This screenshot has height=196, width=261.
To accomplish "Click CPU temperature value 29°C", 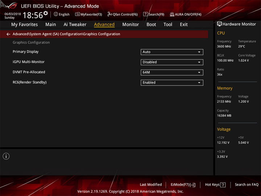I will pos(241,46).
